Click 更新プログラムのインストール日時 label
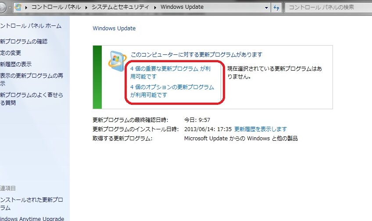The image size is (372, 221). (136, 129)
